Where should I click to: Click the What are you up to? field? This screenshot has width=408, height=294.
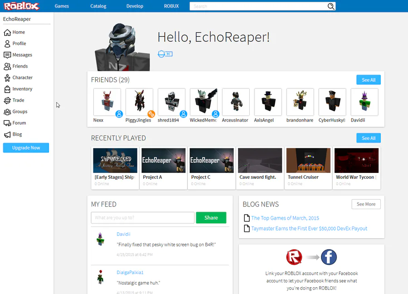pyautogui.click(x=143, y=218)
